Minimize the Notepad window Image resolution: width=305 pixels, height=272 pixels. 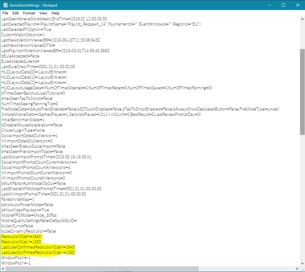point(269,5)
